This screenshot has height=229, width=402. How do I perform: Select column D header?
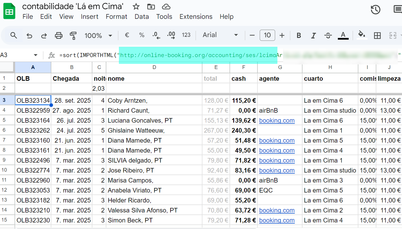tap(154, 67)
